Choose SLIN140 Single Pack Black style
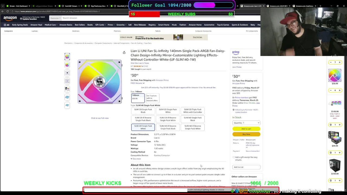The width and height of the screenshot is (347, 195). pos(193,119)
